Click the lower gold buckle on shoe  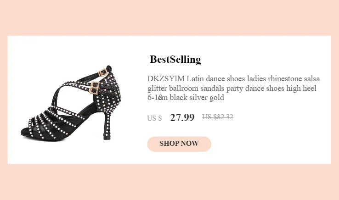click(95, 88)
